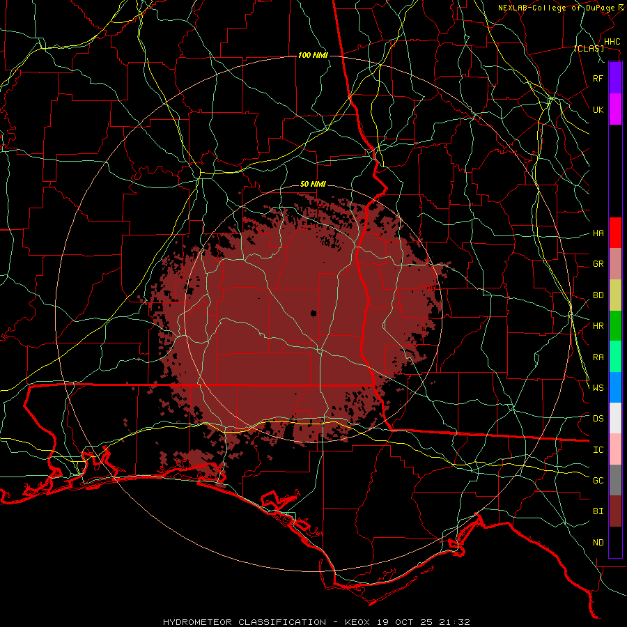The image size is (627, 627).
Task: Click the RA mint green legend block
Action: pos(615,357)
